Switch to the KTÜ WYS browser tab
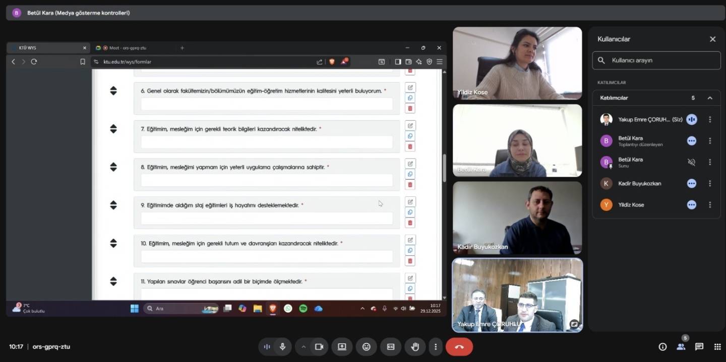The width and height of the screenshot is (726, 362). (45, 48)
